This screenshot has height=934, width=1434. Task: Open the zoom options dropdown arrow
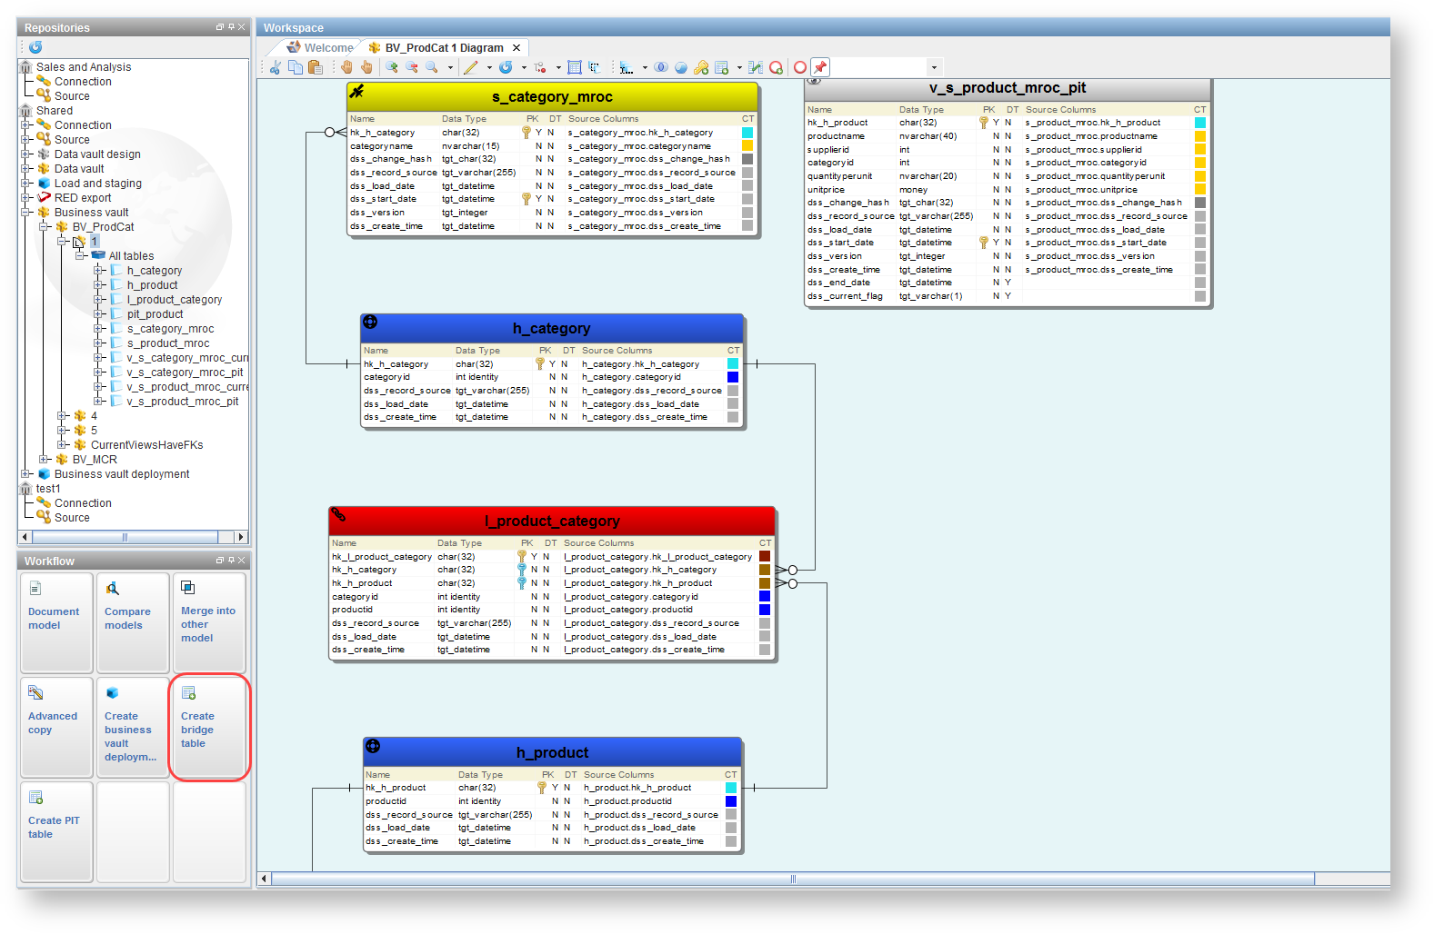point(450,67)
